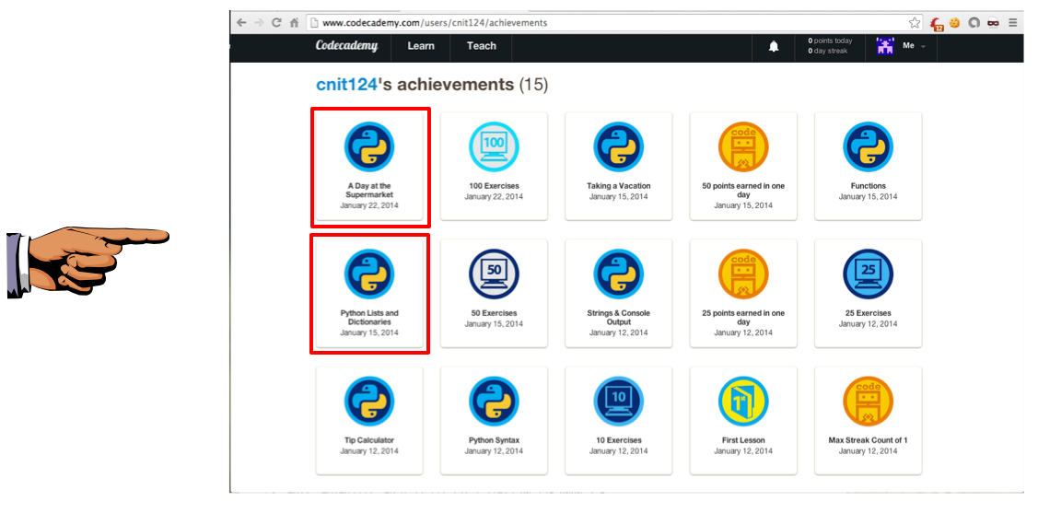The height and width of the screenshot is (513, 1038).
Task: Click the '50 Exercises' title text
Action: point(494,313)
